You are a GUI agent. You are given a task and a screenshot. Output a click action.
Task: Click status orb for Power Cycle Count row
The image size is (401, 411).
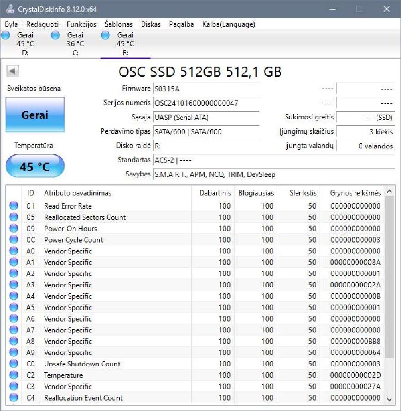(x=14, y=240)
